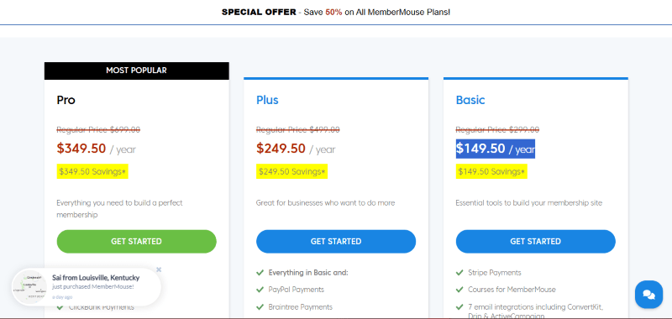Click the green Get Started button for Pro

tap(136, 242)
